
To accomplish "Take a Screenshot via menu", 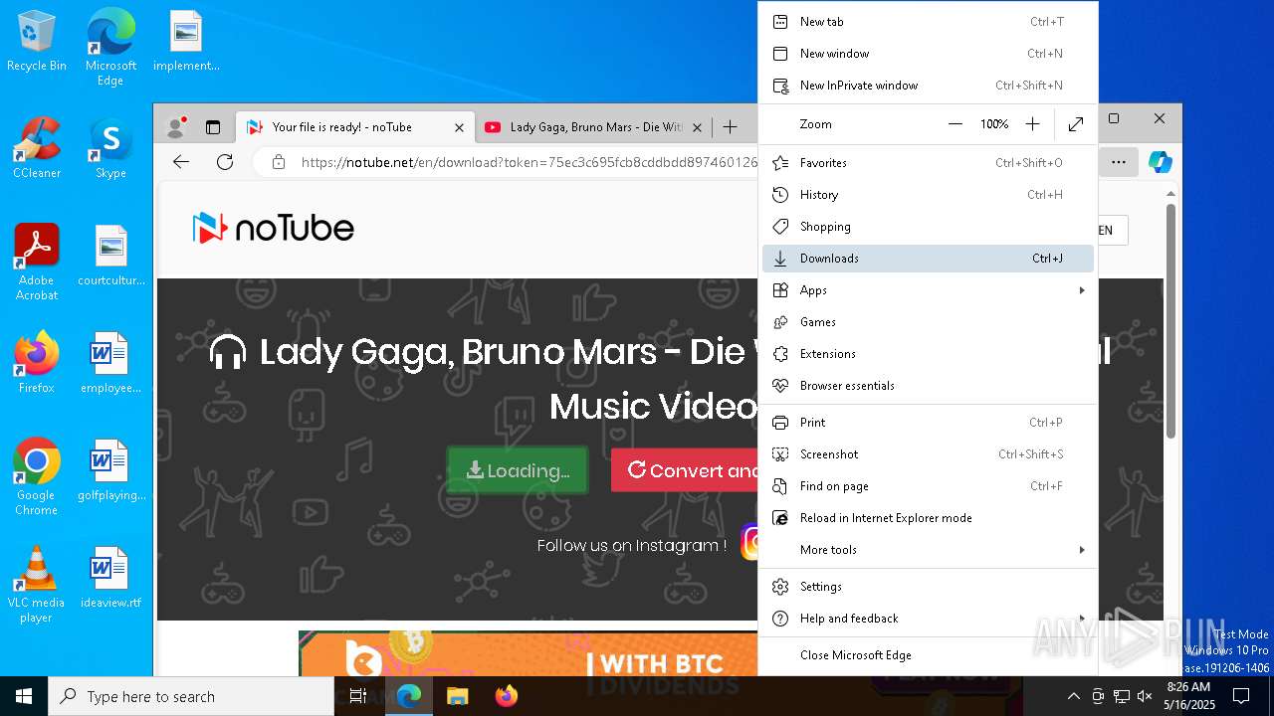I will tap(928, 454).
